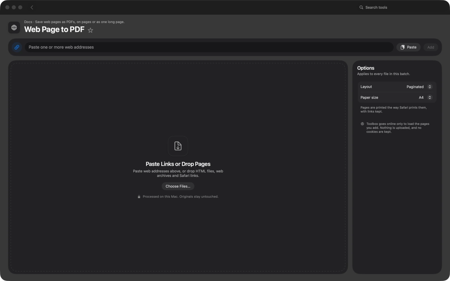450x281 pixels.
Task: Click the 'Paper size' label
Action: pyautogui.click(x=369, y=98)
